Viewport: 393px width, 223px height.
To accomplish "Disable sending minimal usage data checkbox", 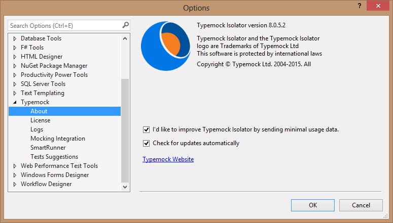I will click(147, 129).
